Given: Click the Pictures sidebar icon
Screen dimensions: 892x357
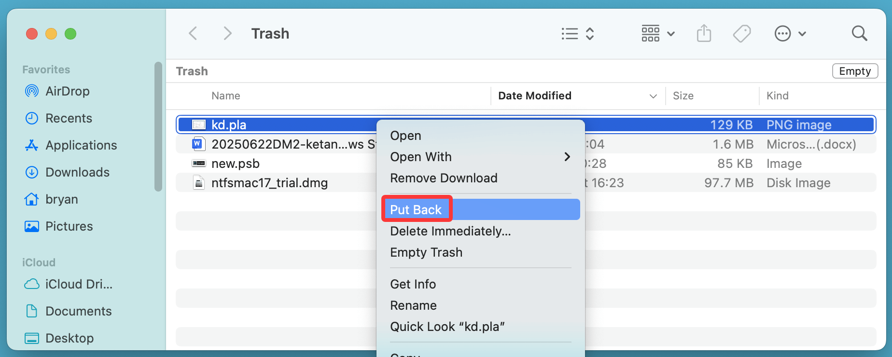Looking at the screenshot, I should [x=32, y=226].
